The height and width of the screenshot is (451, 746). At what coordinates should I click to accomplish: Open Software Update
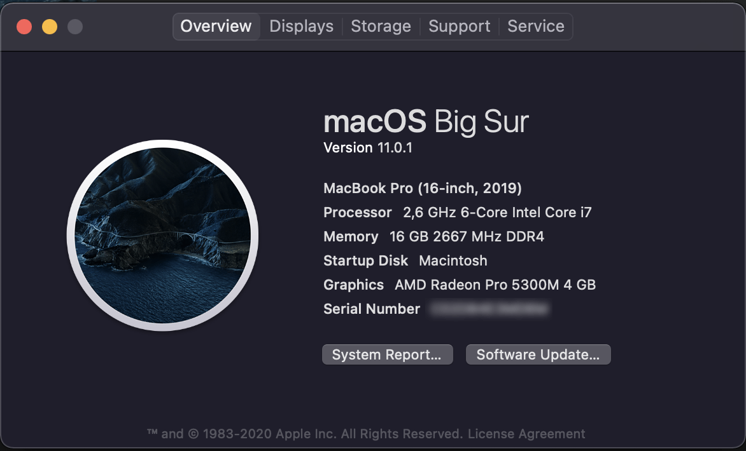538,355
